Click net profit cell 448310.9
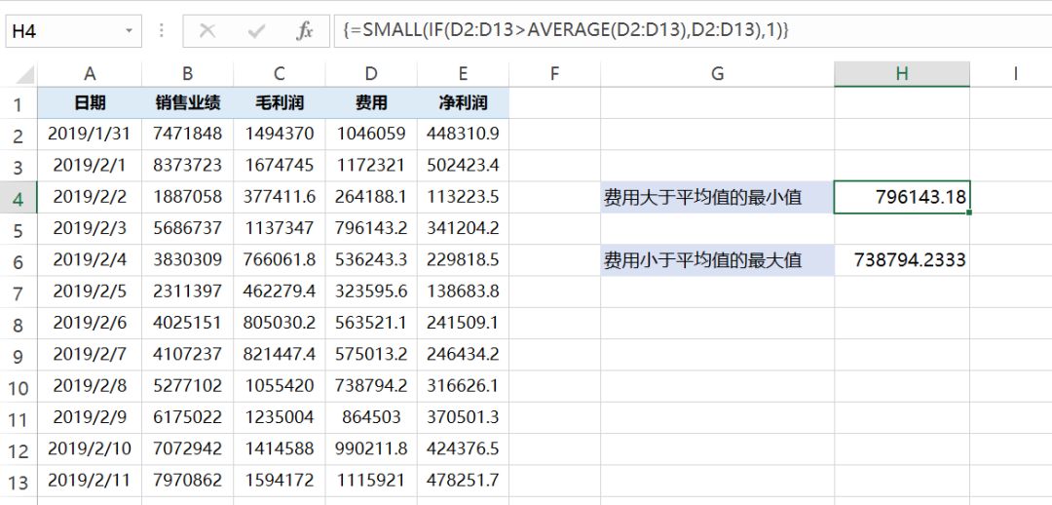The image size is (1052, 505). click(x=463, y=134)
